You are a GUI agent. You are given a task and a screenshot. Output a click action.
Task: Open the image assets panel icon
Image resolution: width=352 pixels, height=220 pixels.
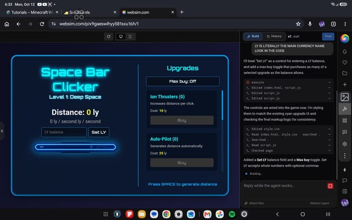[x=344, y=97]
